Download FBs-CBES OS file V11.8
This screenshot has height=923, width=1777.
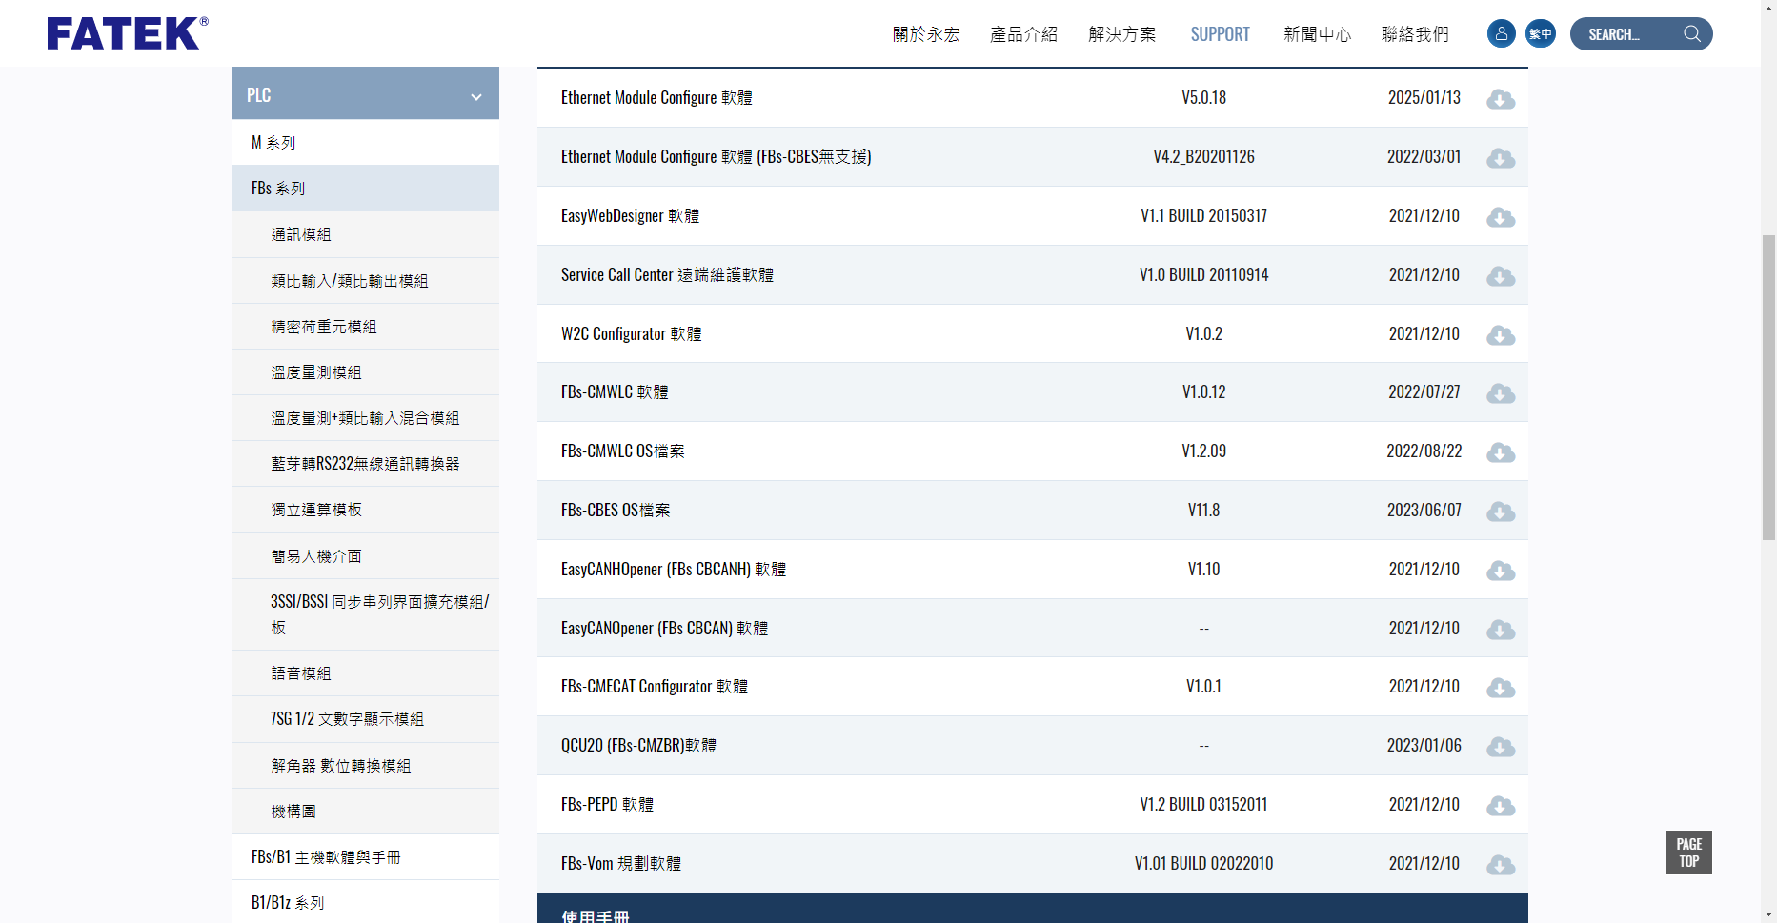pyautogui.click(x=1501, y=512)
